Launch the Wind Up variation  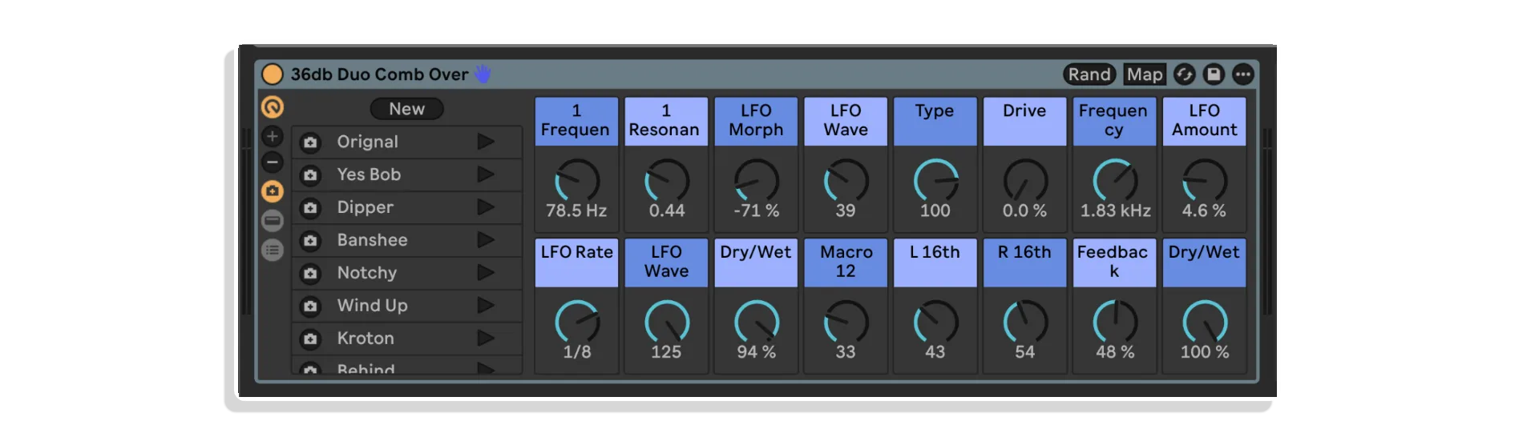(486, 306)
